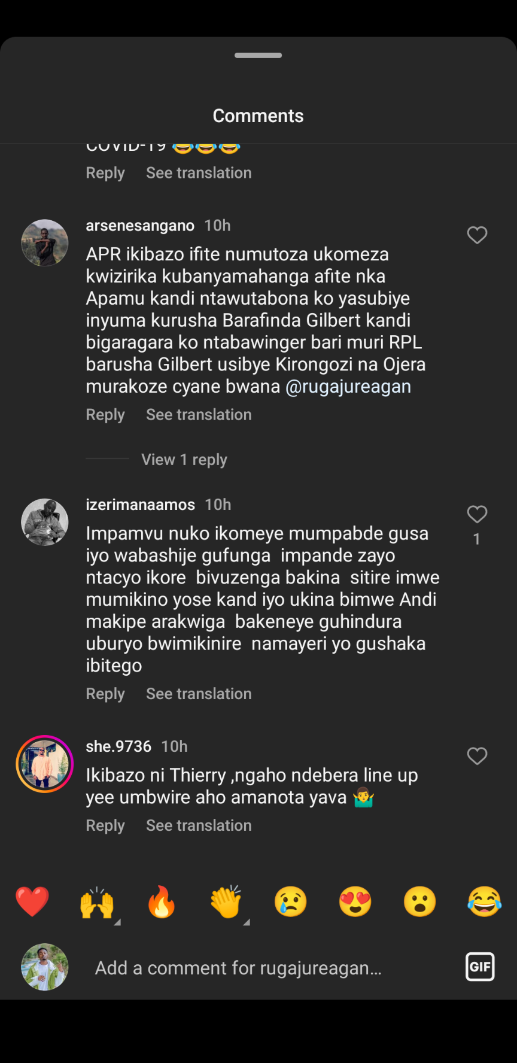The image size is (517, 1063).
Task: View she.9736's story from the avatar ring
Action: (45, 764)
